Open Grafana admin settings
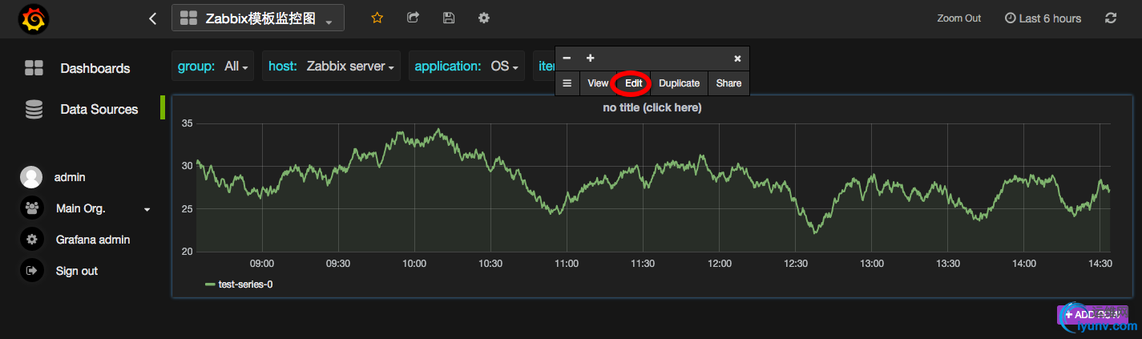This screenshot has width=1142, height=339. click(x=93, y=240)
